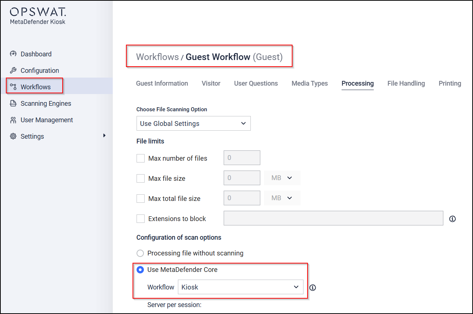Click the Settings gear icon
This screenshot has width=473, height=314.
point(13,136)
